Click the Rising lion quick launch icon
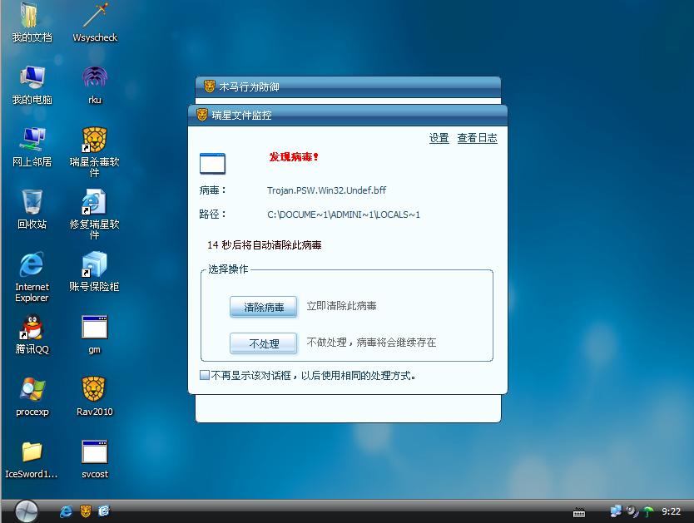The width and height of the screenshot is (694, 523). click(x=86, y=511)
